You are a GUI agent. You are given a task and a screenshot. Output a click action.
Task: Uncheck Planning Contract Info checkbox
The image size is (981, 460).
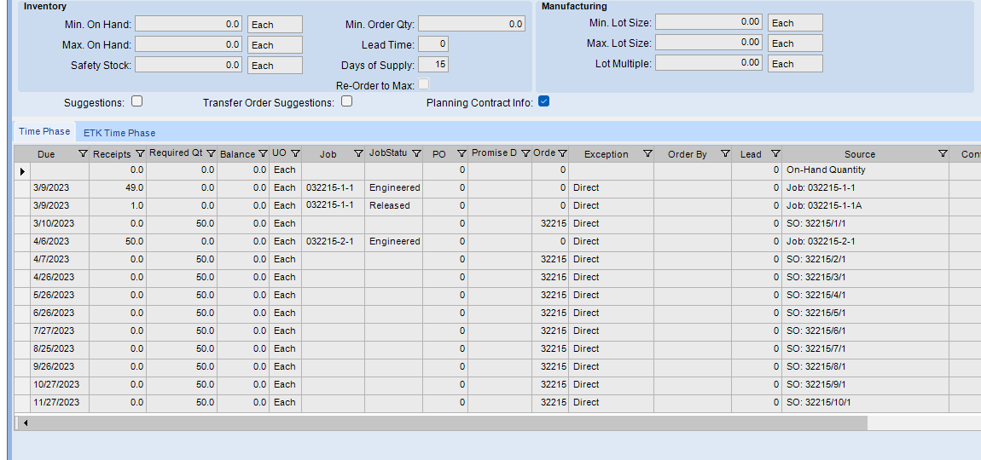(543, 101)
